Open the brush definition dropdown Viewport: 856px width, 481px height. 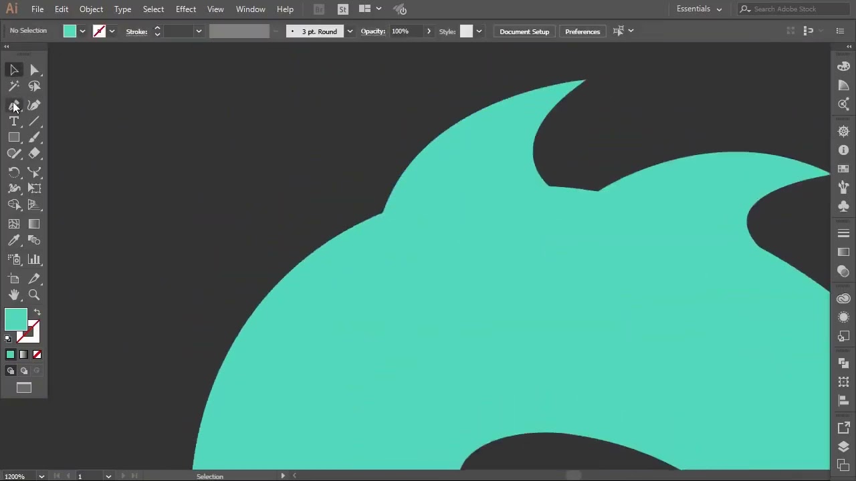click(349, 31)
